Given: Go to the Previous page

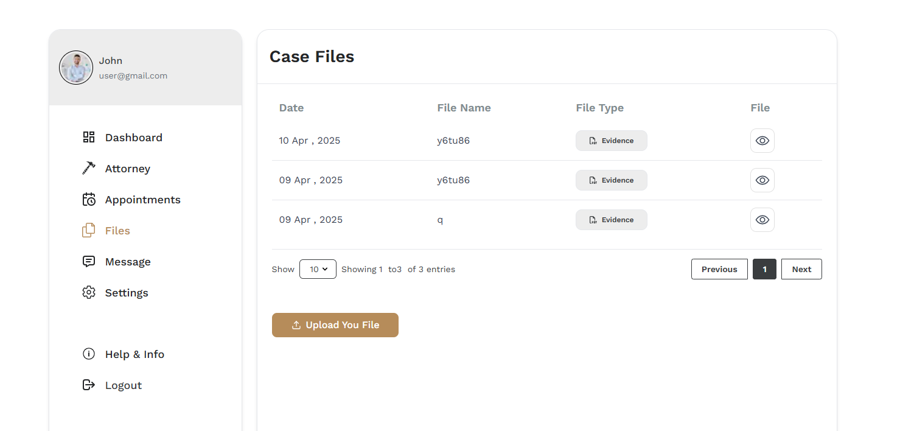Looking at the screenshot, I should click(719, 269).
